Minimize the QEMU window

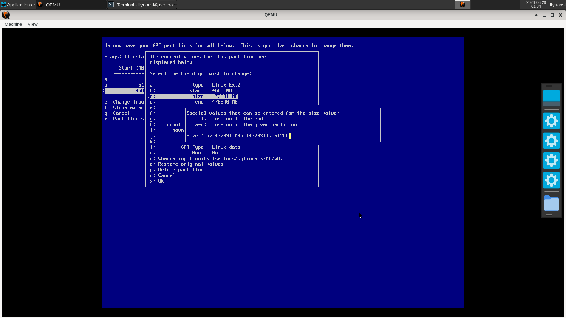pos(544,15)
